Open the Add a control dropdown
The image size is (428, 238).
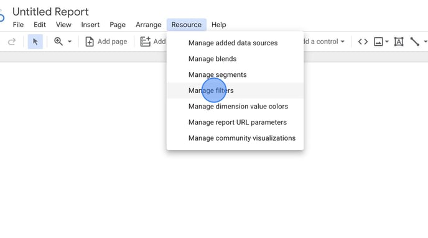point(324,42)
